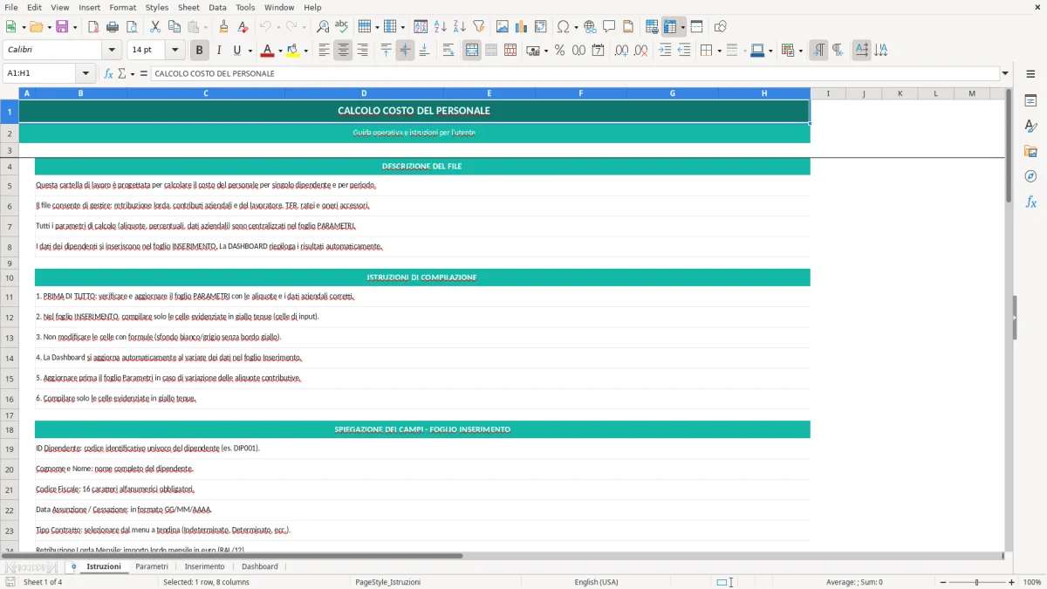1047x589 pixels.
Task: Toggle Freeze Rows and Columns
Action: click(x=670, y=27)
